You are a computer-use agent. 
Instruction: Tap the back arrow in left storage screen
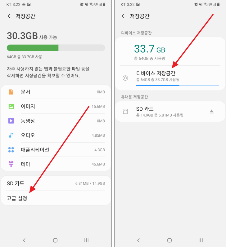9,16
